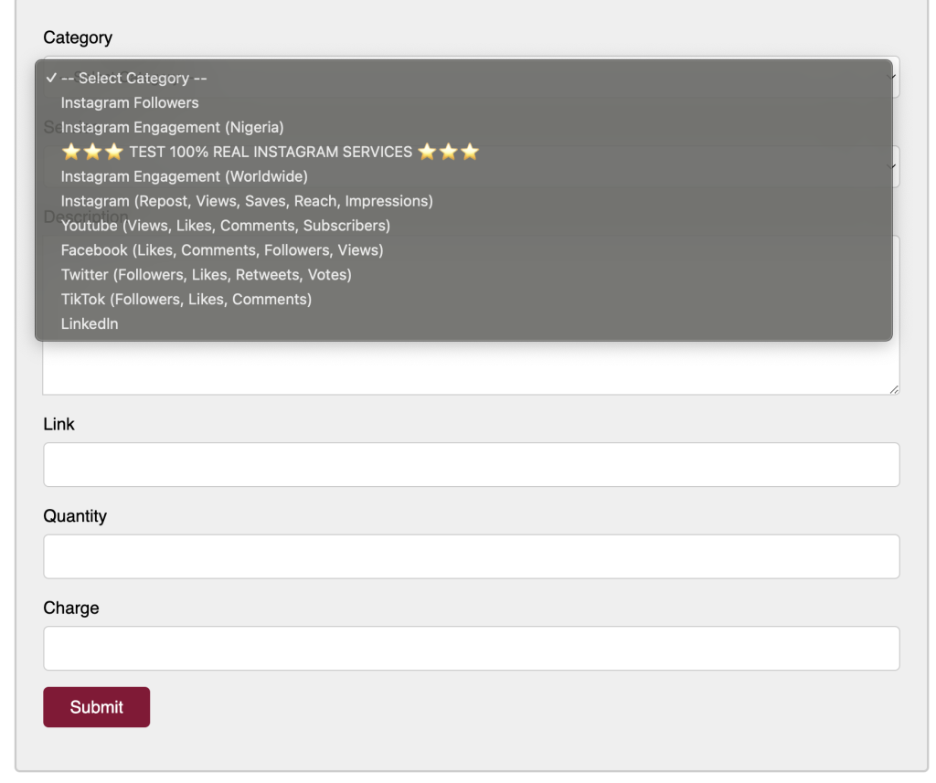936x783 pixels.
Task: Grab the Description textarea resize handle
Action: pos(894,389)
